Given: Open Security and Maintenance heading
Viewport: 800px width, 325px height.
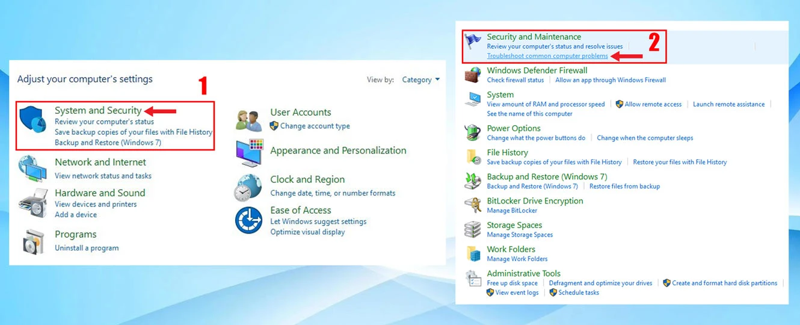Looking at the screenshot, I should [534, 37].
